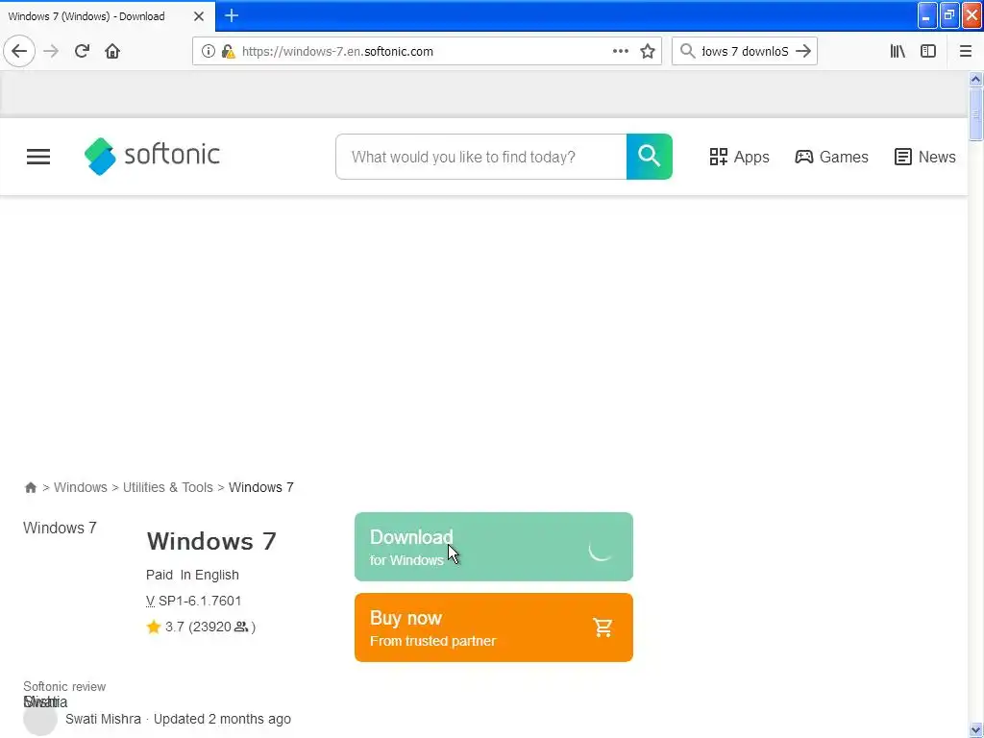
Task: Reload the page with the refresh icon
Action: pos(82,51)
